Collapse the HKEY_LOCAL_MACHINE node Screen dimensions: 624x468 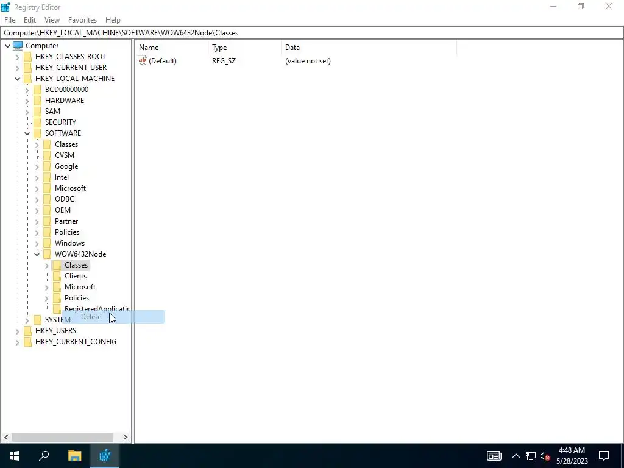tap(17, 79)
